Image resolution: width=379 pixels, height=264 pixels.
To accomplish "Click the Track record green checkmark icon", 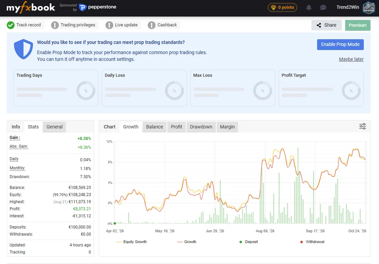I will tap(11, 25).
